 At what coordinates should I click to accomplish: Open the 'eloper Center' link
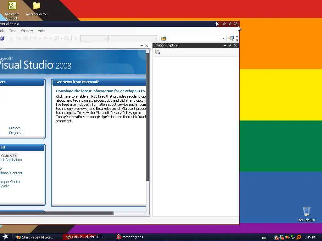10,182
